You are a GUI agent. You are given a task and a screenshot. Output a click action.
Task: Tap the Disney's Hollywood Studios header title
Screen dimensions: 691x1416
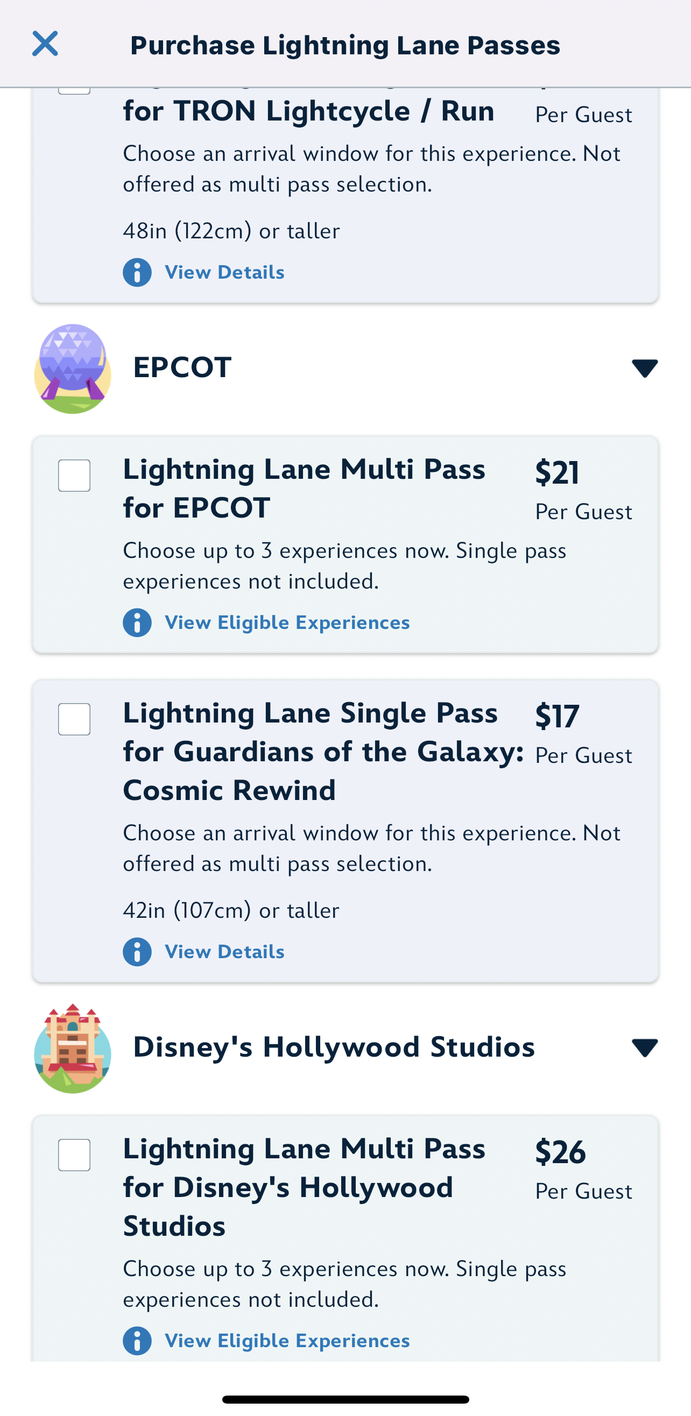(x=334, y=1046)
